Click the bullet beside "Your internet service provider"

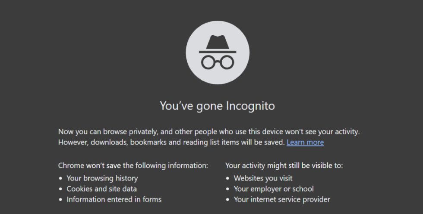pos(227,200)
